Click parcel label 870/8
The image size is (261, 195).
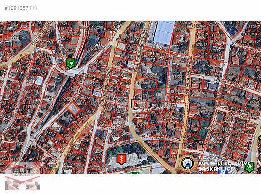196,82
